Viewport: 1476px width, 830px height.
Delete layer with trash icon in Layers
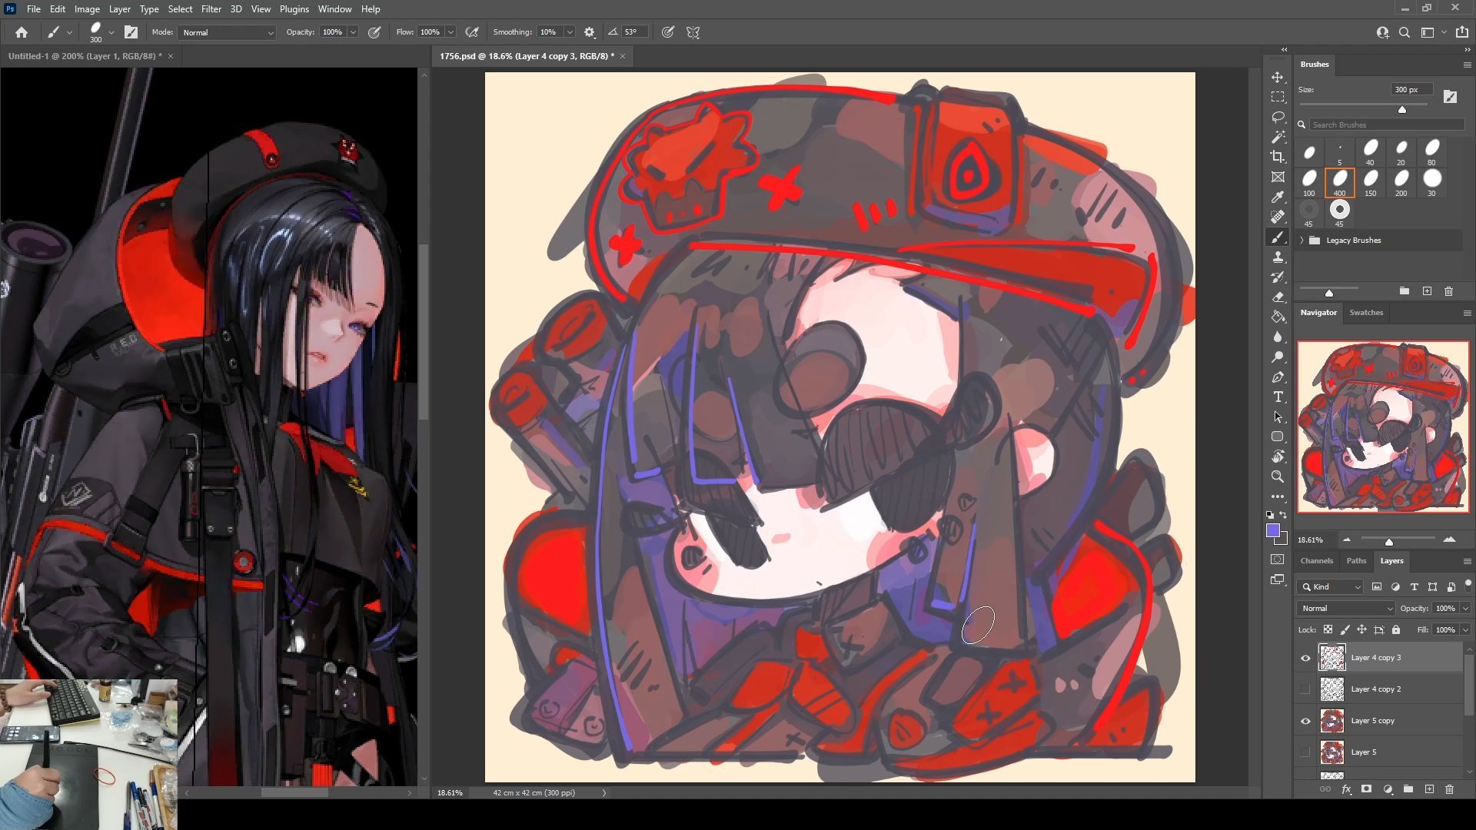pyautogui.click(x=1449, y=789)
